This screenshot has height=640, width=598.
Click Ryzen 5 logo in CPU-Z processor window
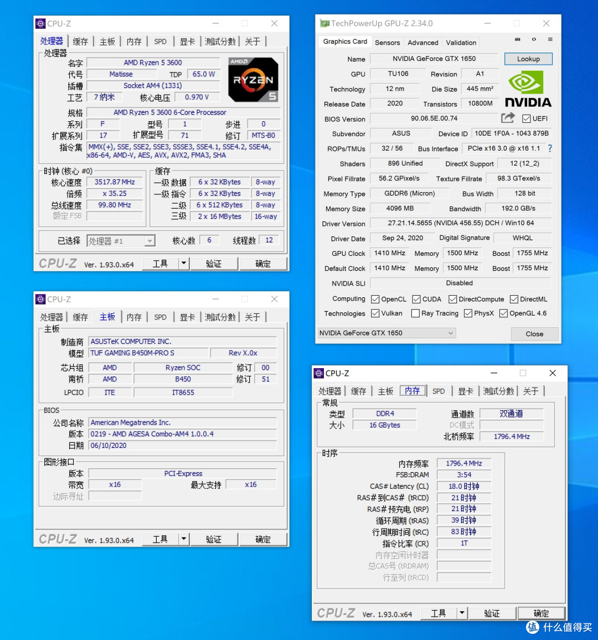[x=253, y=80]
